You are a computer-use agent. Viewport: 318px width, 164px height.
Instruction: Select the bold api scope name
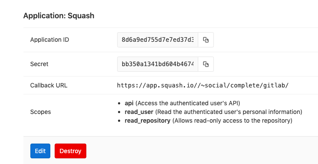pyautogui.click(x=129, y=104)
